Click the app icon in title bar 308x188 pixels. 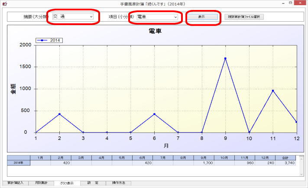pyautogui.click(x=5, y=3)
